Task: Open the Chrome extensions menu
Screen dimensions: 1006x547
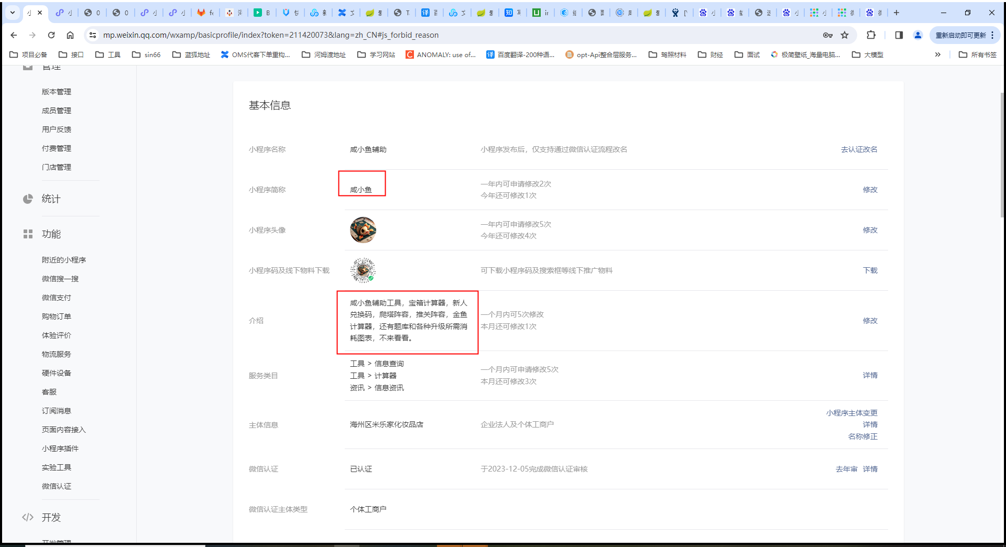Action: [871, 35]
